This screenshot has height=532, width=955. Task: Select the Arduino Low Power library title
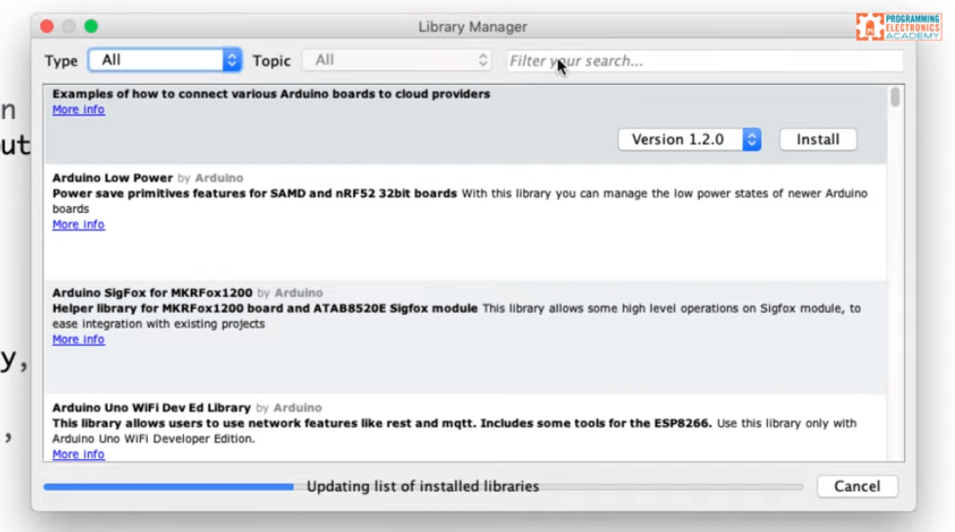pos(112,178)
